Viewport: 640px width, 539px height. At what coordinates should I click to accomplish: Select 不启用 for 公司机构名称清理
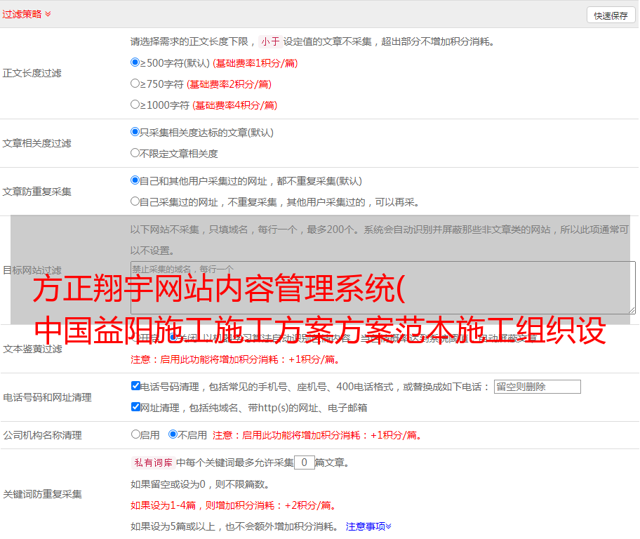click(173, 434)
